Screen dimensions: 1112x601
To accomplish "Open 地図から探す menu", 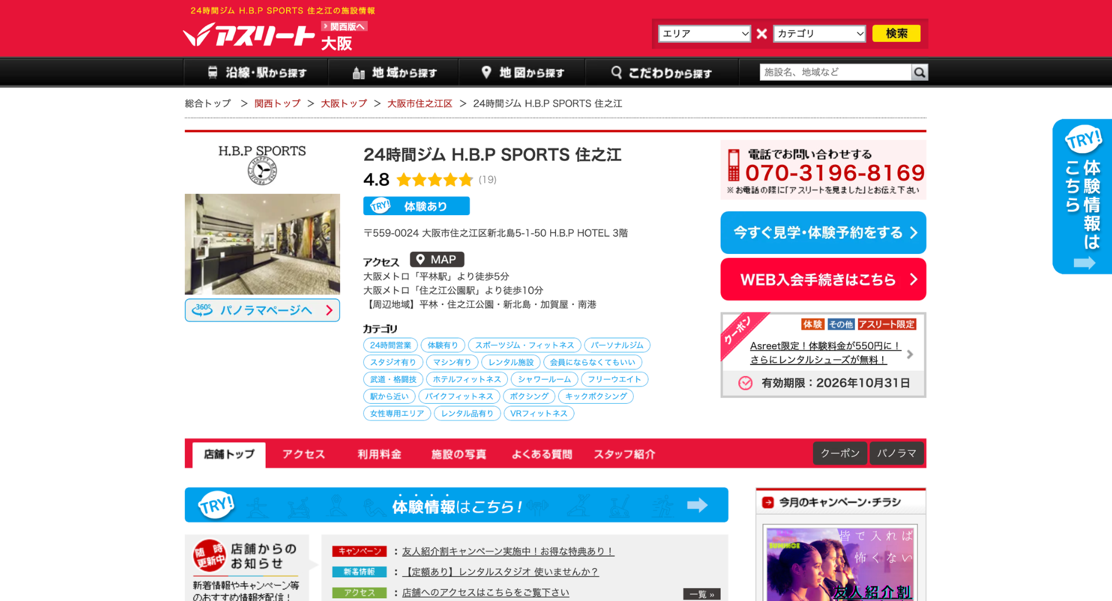I will pos(522,72).
